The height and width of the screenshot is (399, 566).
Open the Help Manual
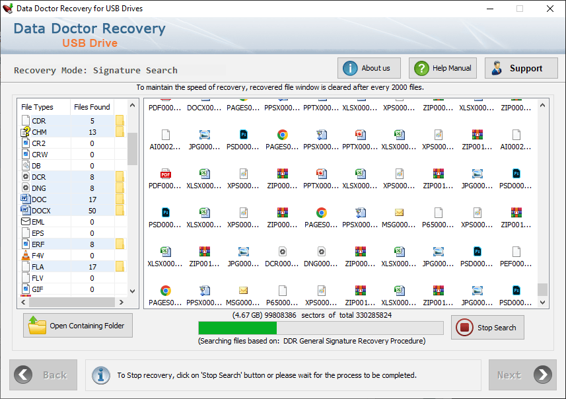click(442, 68)
